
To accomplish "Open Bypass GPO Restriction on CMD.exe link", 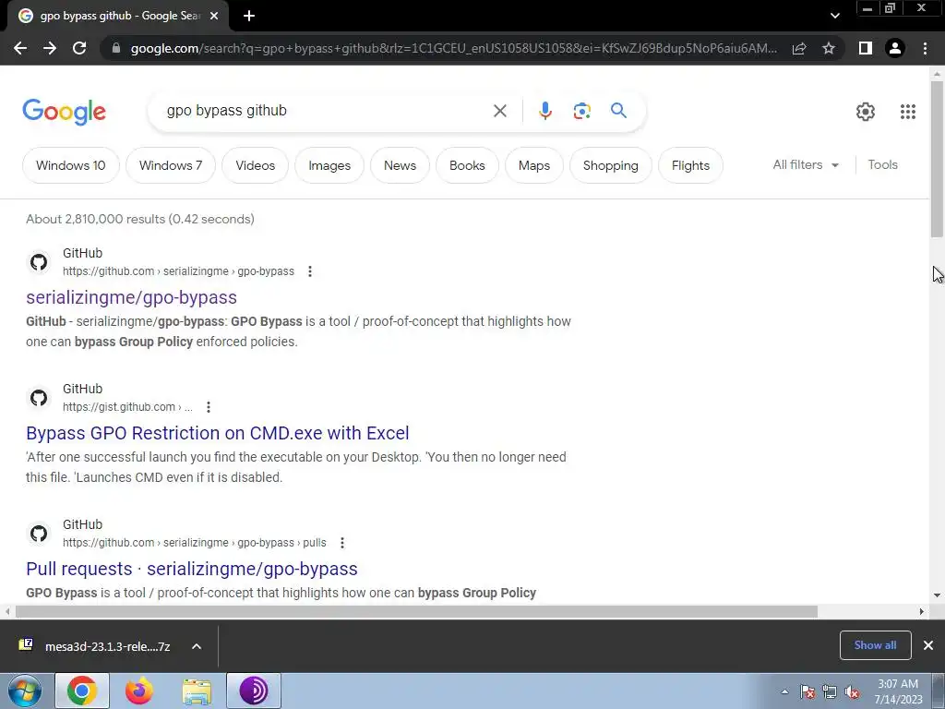I will pyautogui.click(x=218, y=433).
